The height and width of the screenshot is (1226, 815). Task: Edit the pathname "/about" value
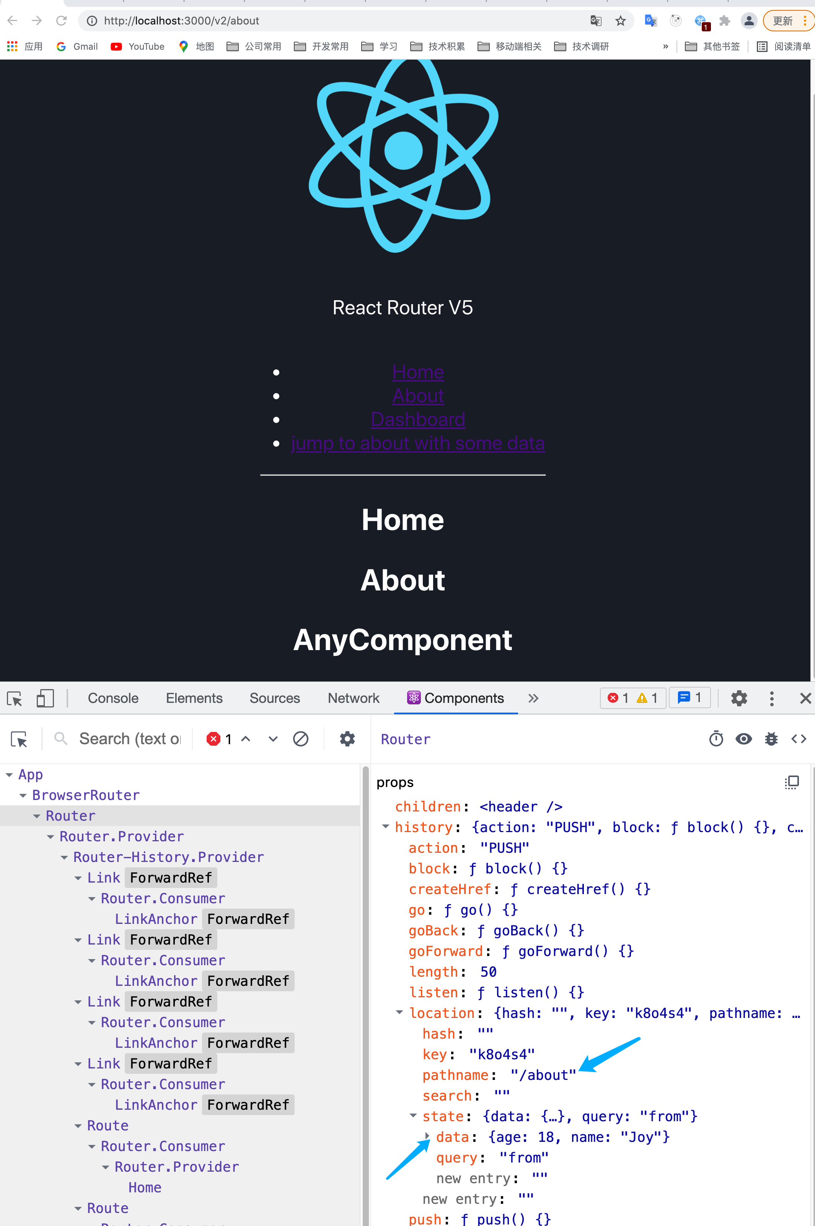[x=543, y=1075]
